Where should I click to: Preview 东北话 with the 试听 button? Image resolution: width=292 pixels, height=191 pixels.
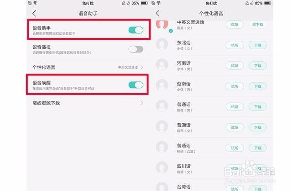[x=235, y=45]
